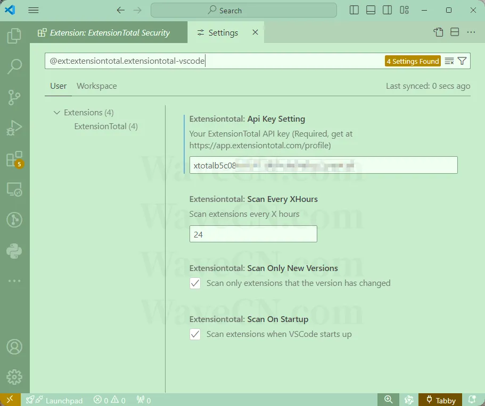
Task: Click the top Search command center box
Action: click(x=244, y=10)
